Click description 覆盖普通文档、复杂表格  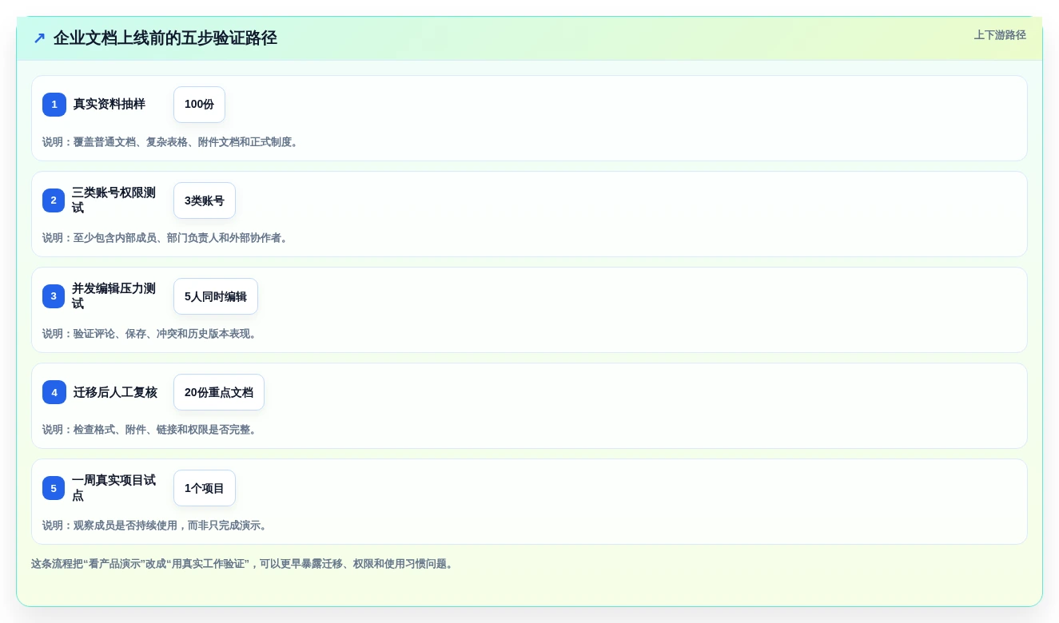click(172, 142)
